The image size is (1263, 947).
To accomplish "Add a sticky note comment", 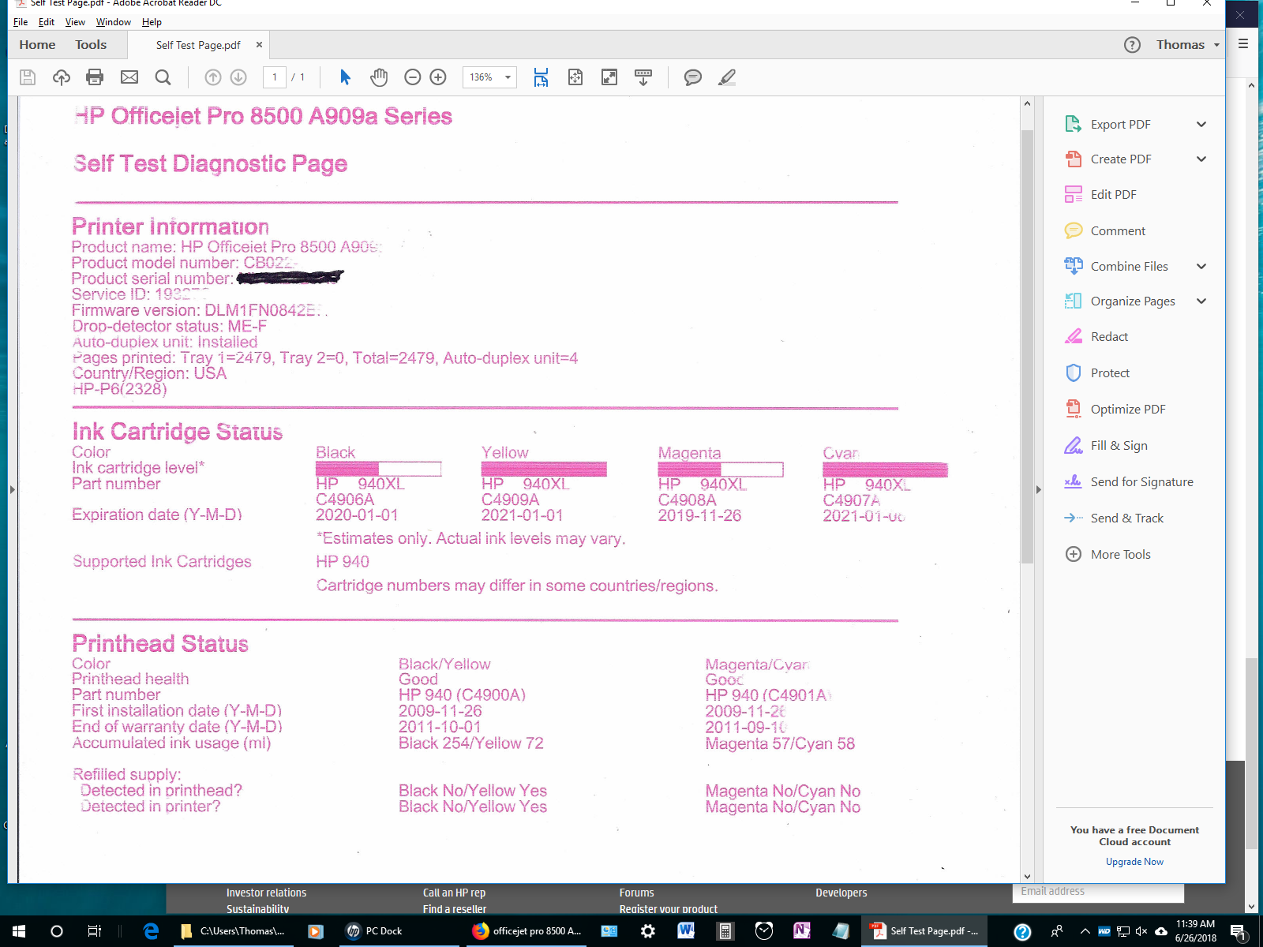I will (x=692, y=77).
